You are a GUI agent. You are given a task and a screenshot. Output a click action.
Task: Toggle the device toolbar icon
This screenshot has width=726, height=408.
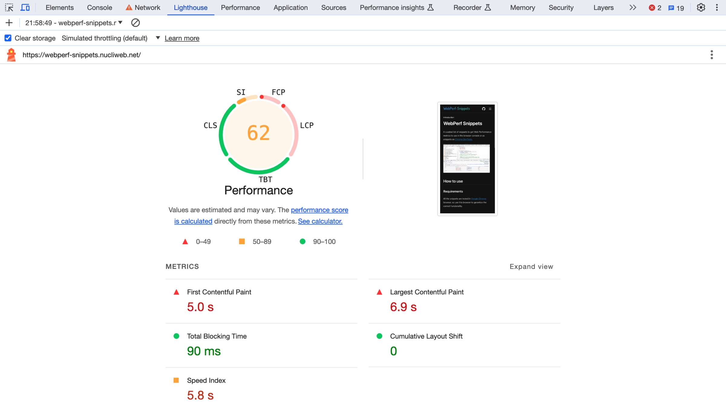(x=25, y=8)
